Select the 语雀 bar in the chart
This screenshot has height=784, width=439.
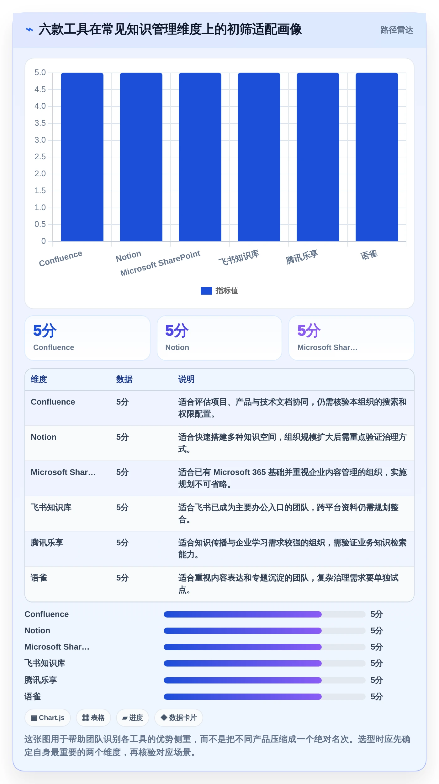377,157
